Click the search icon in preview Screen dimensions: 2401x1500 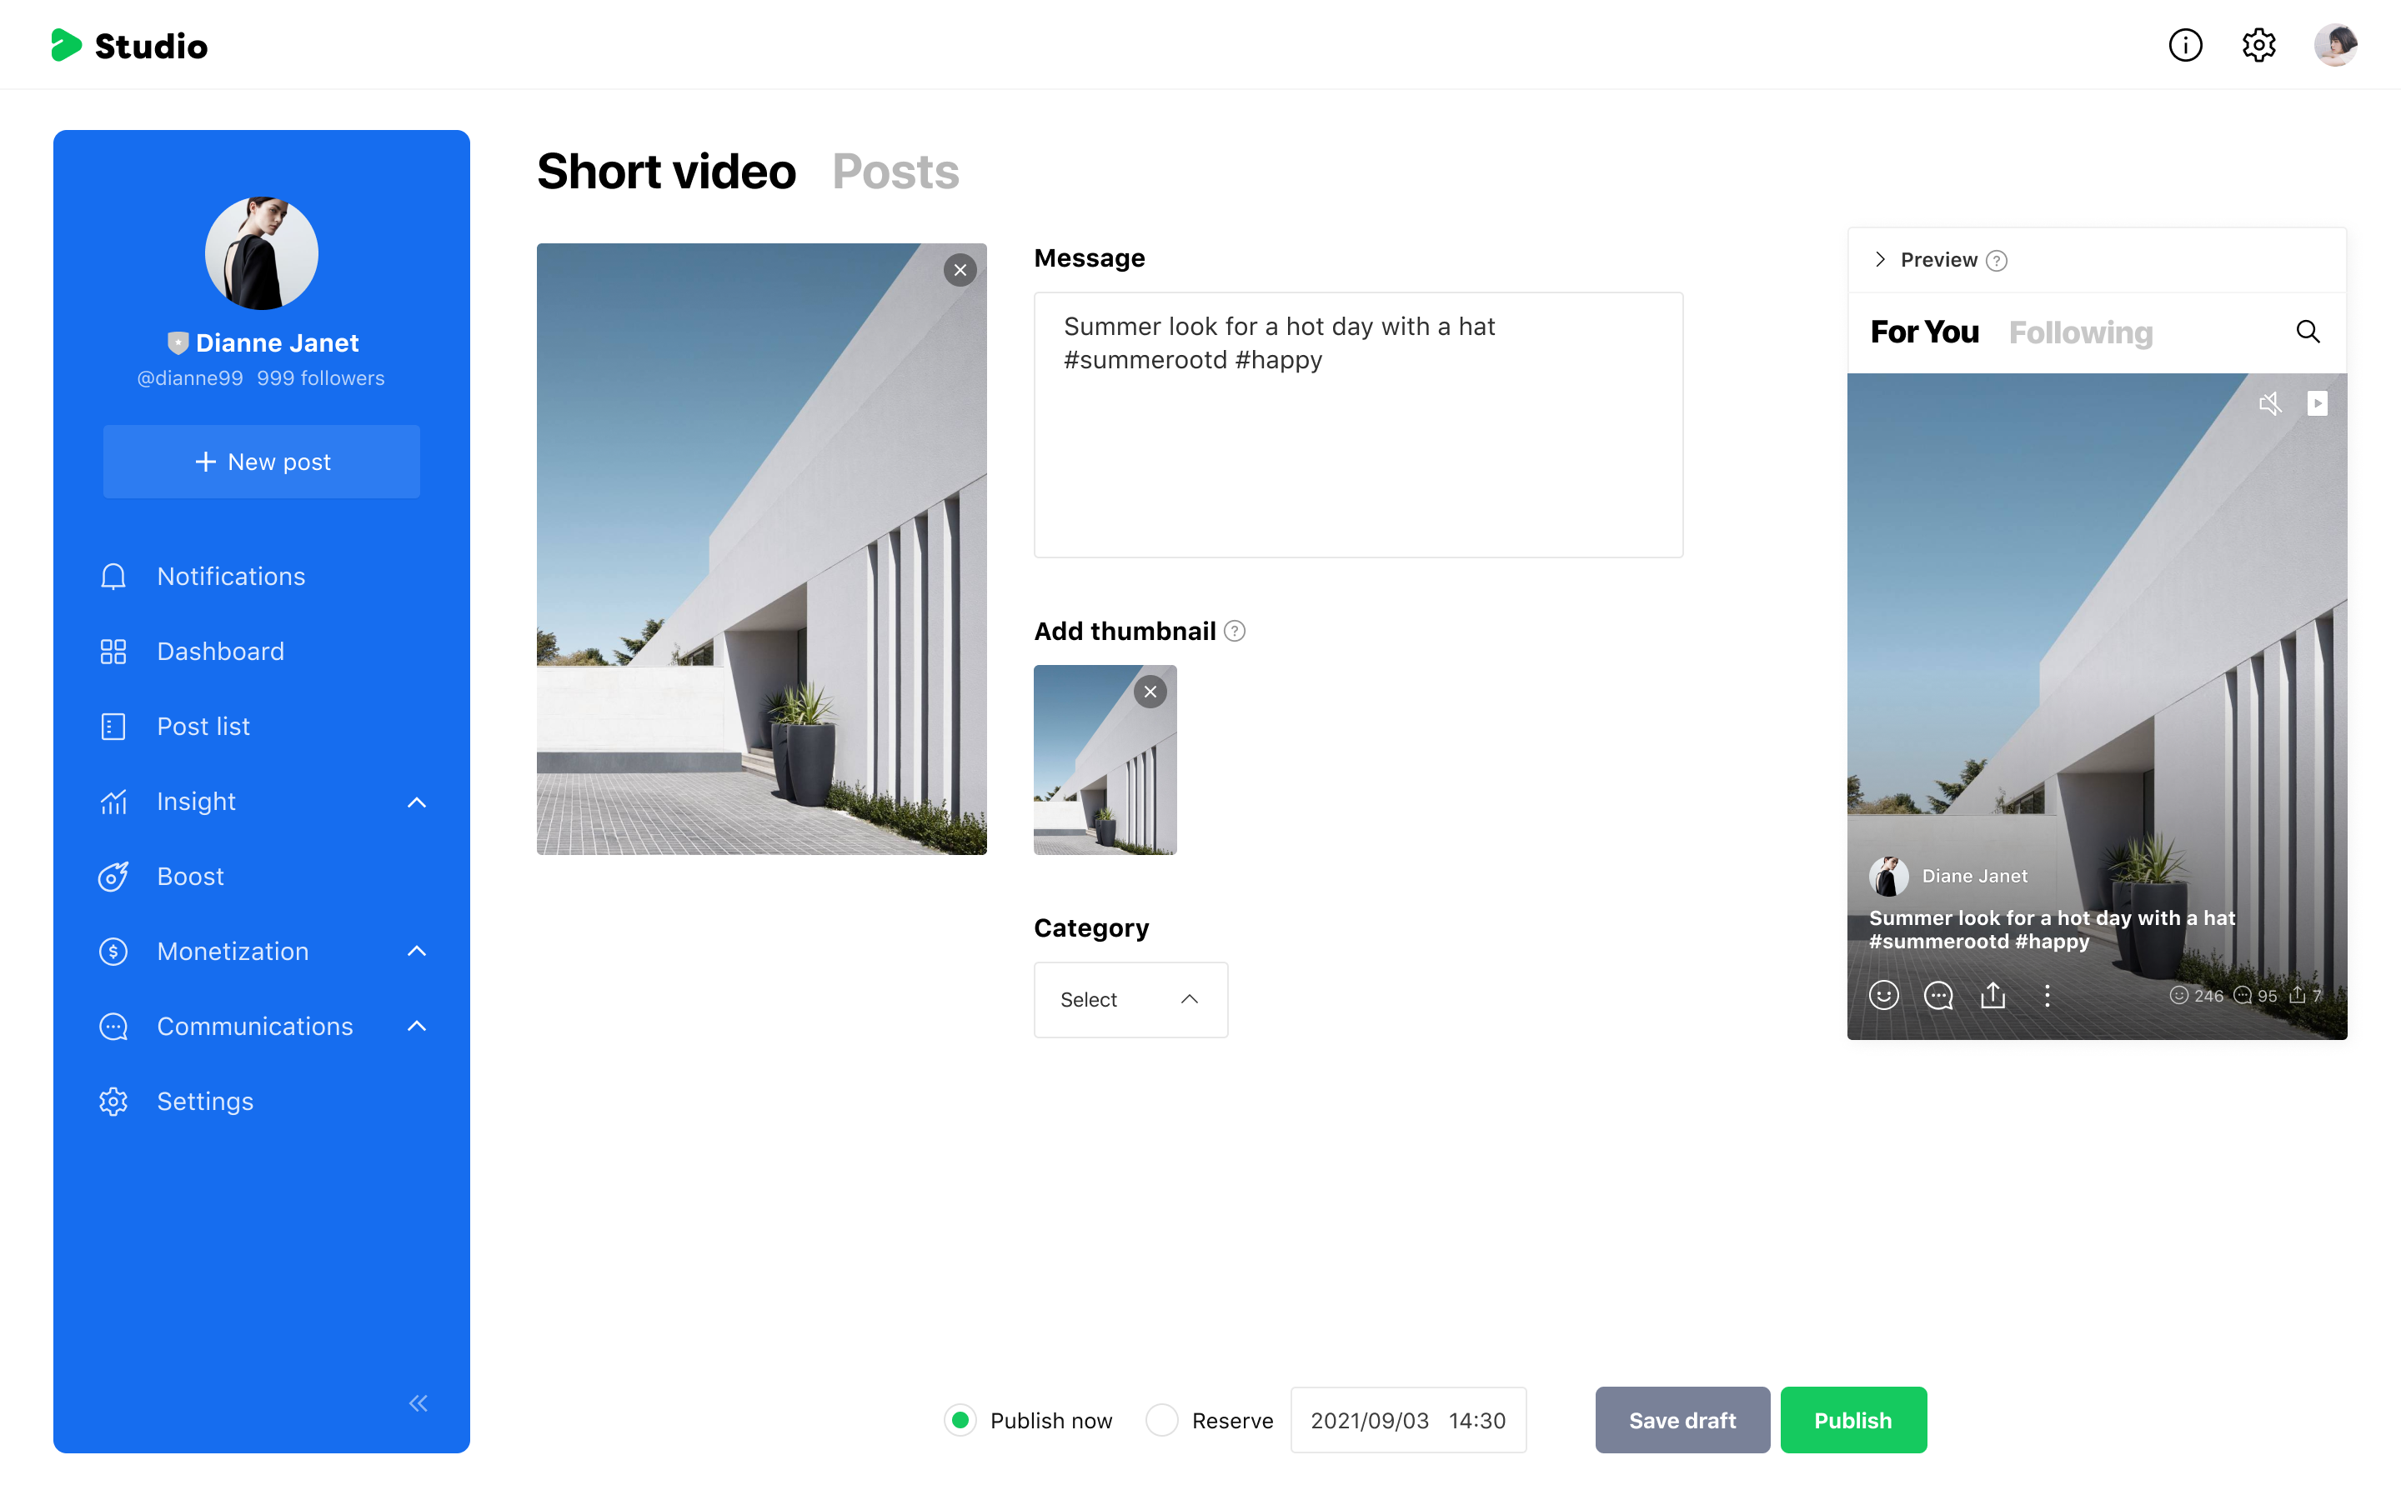click(x=2308, y=332)
